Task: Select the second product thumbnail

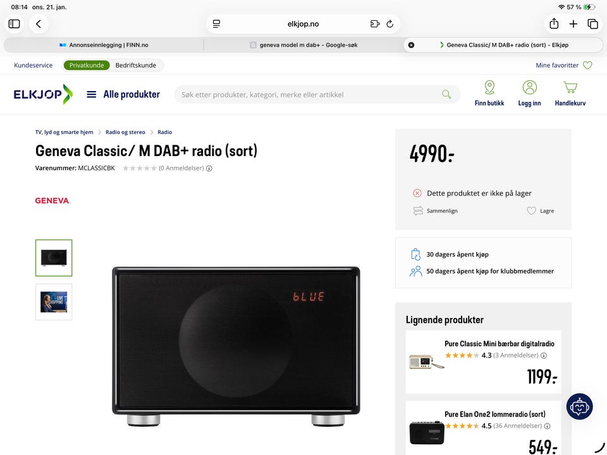Action: click(x=54, y=302)
